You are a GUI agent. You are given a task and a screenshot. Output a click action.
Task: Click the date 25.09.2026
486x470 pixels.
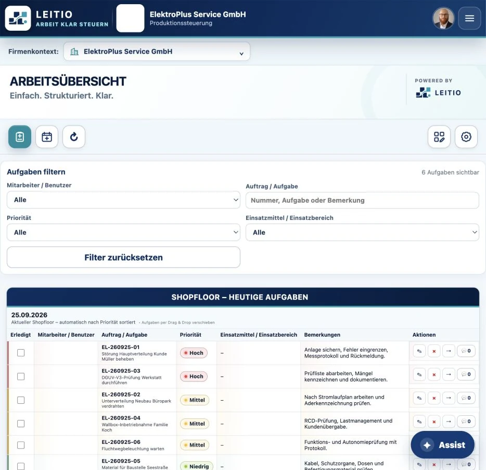pyautogui.click(x=29, y=315)
